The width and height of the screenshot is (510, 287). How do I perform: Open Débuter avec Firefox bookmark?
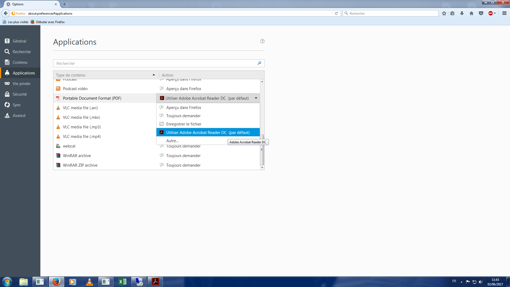coord(48,22)
